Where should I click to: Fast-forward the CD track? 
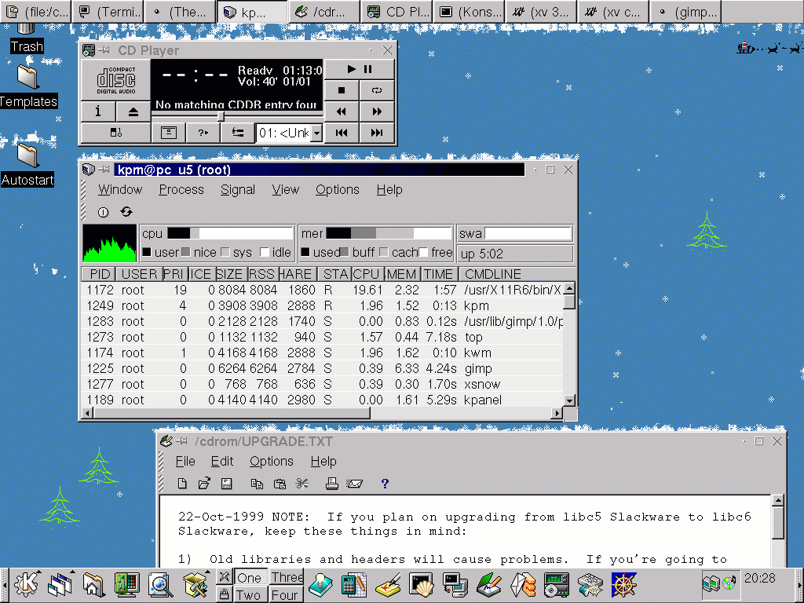[377, 111]
